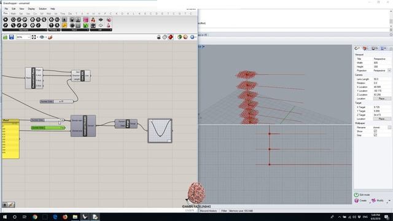
Task: Select the Data Dam icon in Util
Action: pyautogui.click(x=93, y=25)
